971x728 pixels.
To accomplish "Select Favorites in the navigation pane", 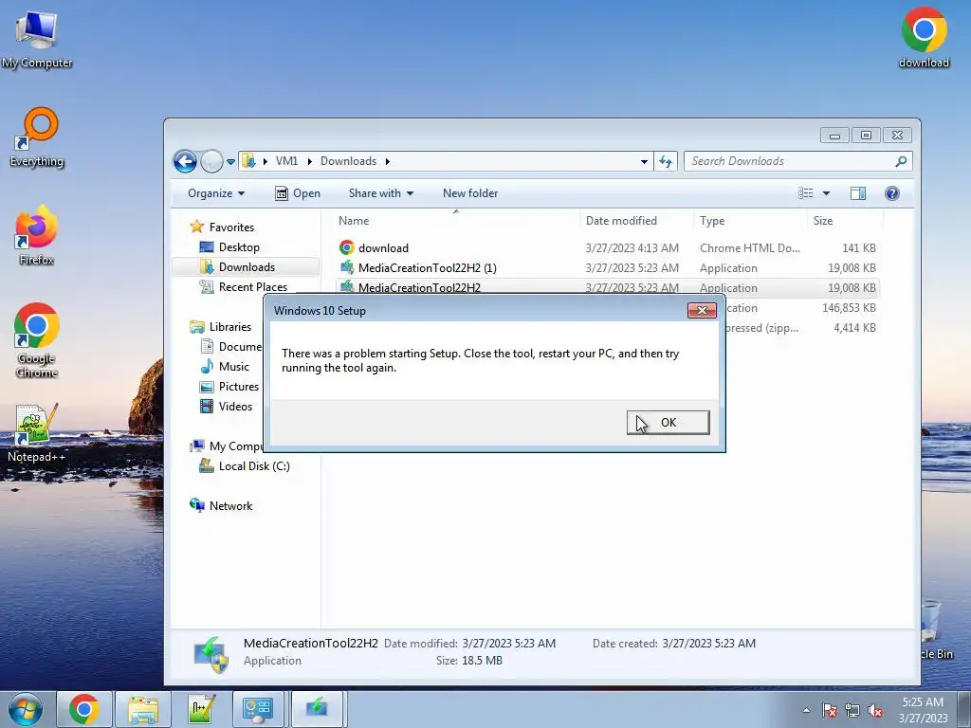I will click(231, 227).
